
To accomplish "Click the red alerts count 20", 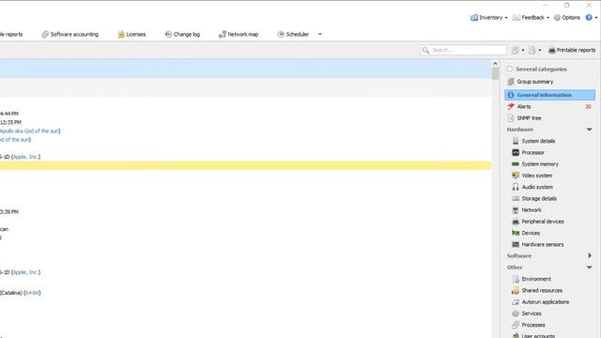I will pyautogui.click(x=589, y=106).
